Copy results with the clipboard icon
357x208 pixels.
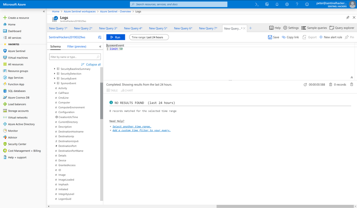tap(352, 85)
